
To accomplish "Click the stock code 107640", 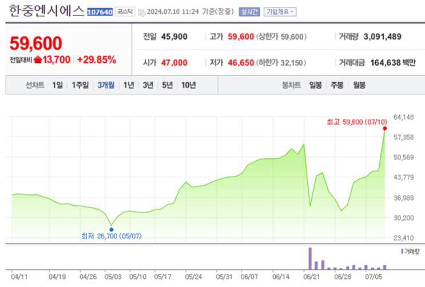I will (x=100, y=12).
